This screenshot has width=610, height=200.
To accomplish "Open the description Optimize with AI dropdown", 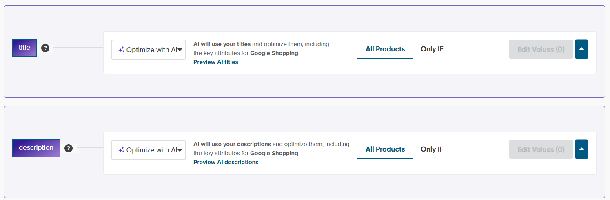I will 149,150.
